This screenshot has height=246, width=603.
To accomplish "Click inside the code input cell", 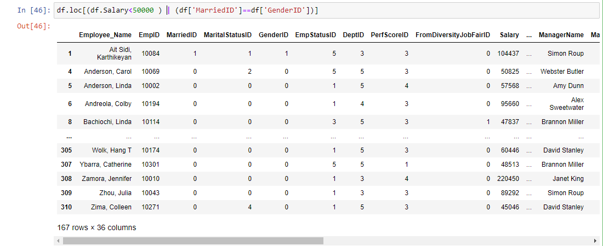I will (x=327, y=11).
